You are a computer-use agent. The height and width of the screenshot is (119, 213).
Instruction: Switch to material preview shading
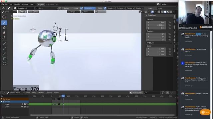pyautogui.click(x=168, y=12)
